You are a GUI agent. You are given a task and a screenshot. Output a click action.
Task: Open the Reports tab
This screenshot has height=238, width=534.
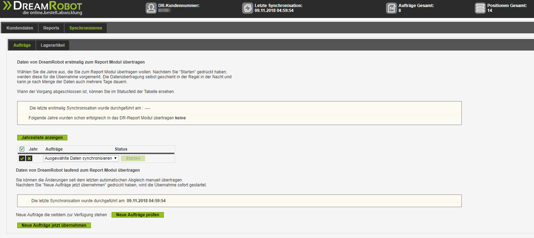[51, 28]
